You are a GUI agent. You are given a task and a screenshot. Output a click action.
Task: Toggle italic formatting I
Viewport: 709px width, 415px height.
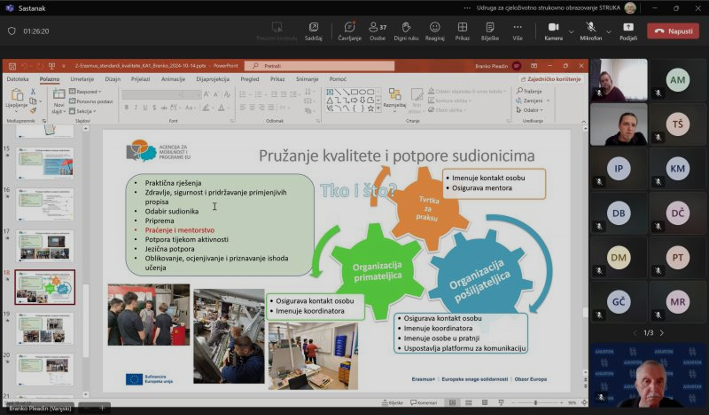pos(136,107)
